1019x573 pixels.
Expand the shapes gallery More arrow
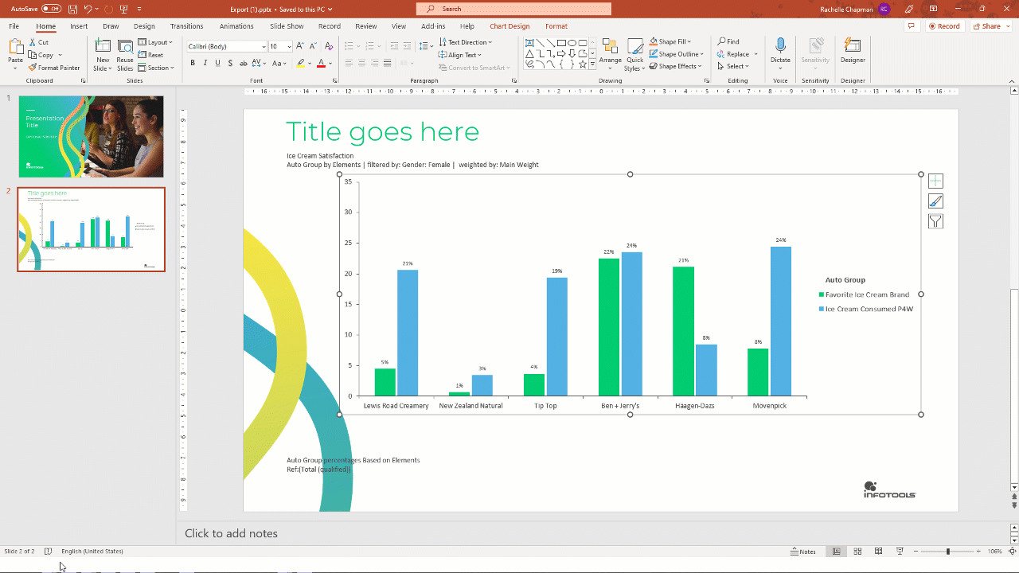click(592, 64)
